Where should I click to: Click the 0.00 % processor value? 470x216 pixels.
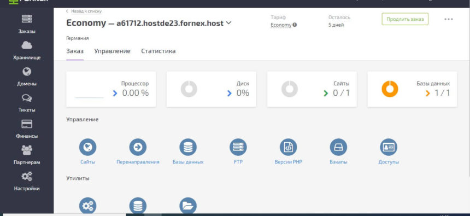[x=135, y=93]
